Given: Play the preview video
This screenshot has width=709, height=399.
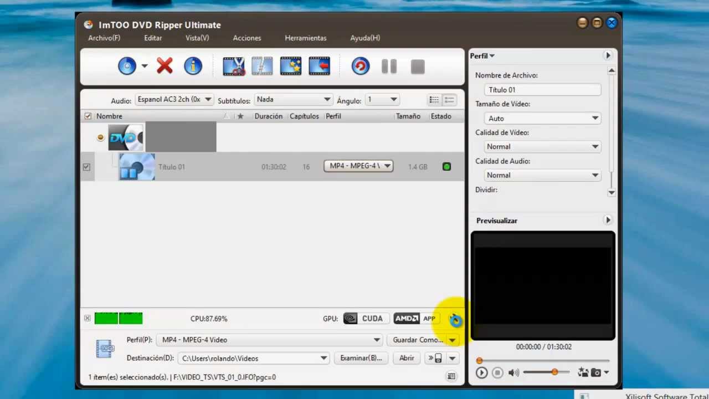Looking at the screenshot, I should 481,373.
